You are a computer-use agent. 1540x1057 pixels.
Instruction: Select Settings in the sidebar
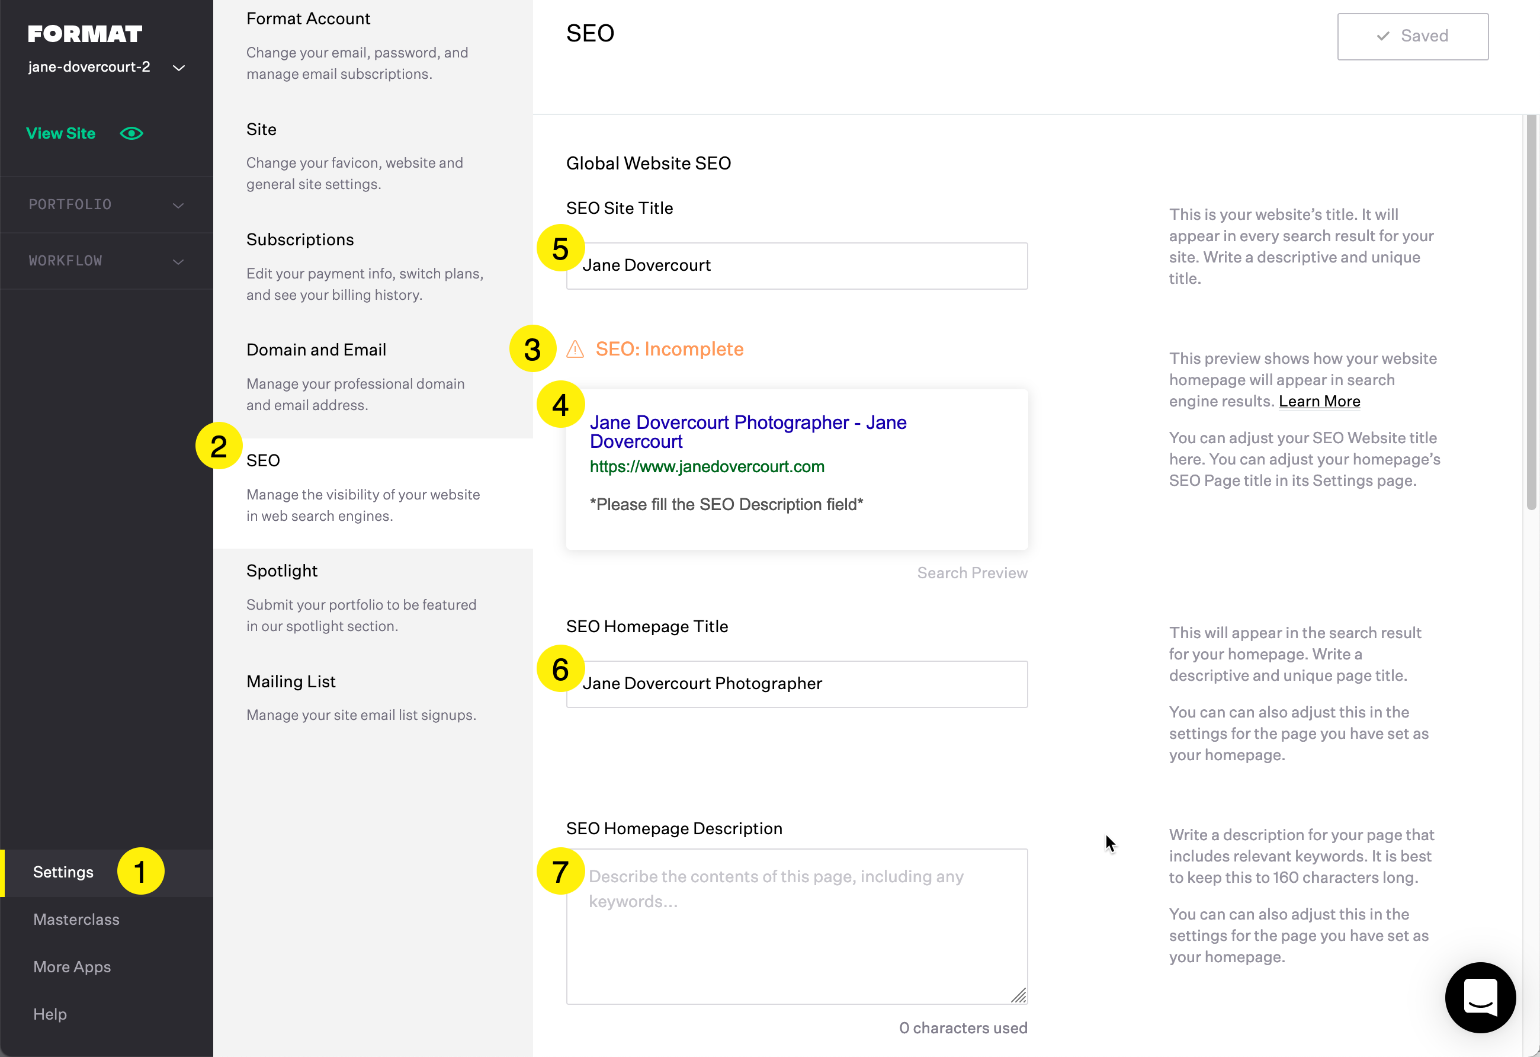[63, 872]
